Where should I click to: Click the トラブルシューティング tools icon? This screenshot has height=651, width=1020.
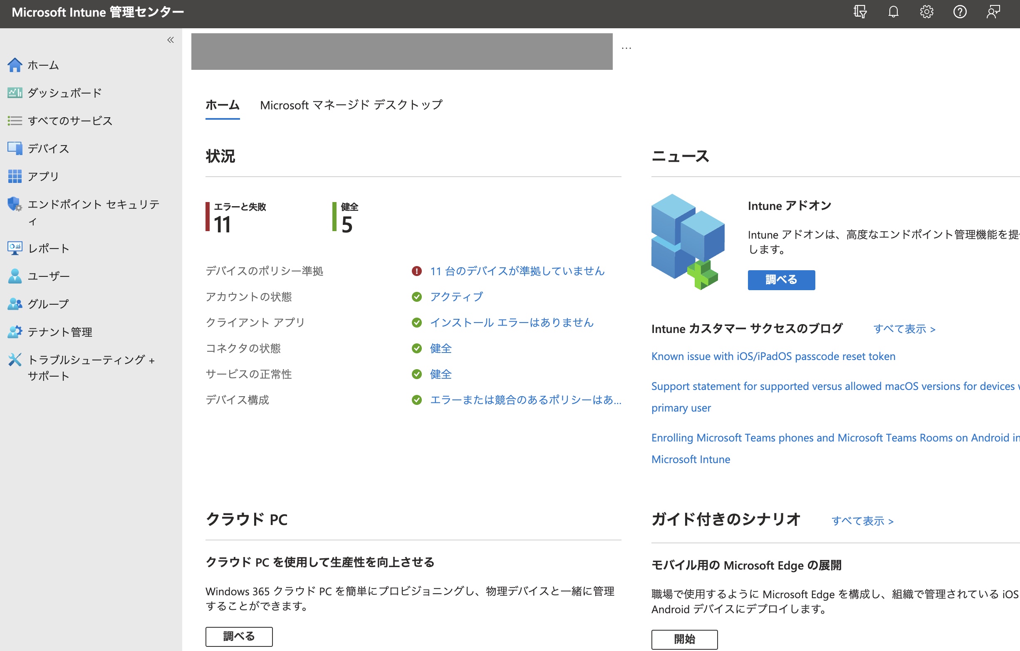[x=15, y=360]
